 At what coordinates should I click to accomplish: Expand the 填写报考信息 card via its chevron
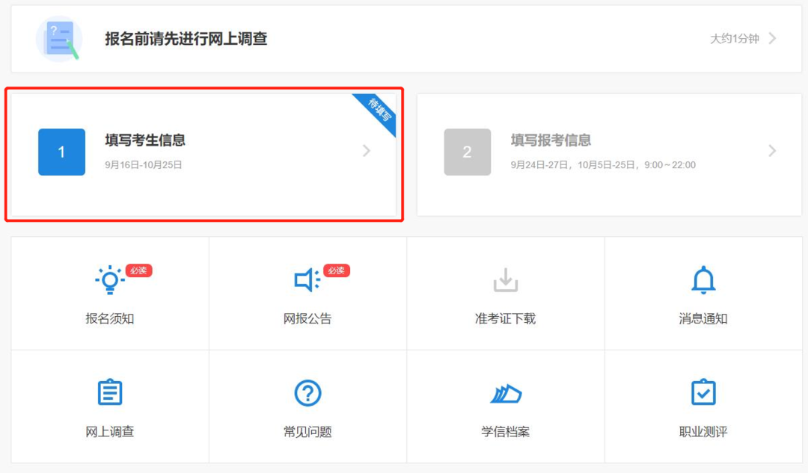[x=772, y=151]
